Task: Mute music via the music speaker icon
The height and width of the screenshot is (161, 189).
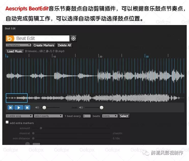Action: (x=37, y=108)
